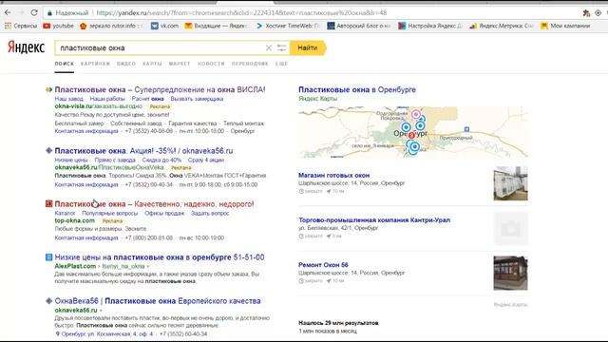Click favicon of the top-okna.com result

click(x=48, y=204)
